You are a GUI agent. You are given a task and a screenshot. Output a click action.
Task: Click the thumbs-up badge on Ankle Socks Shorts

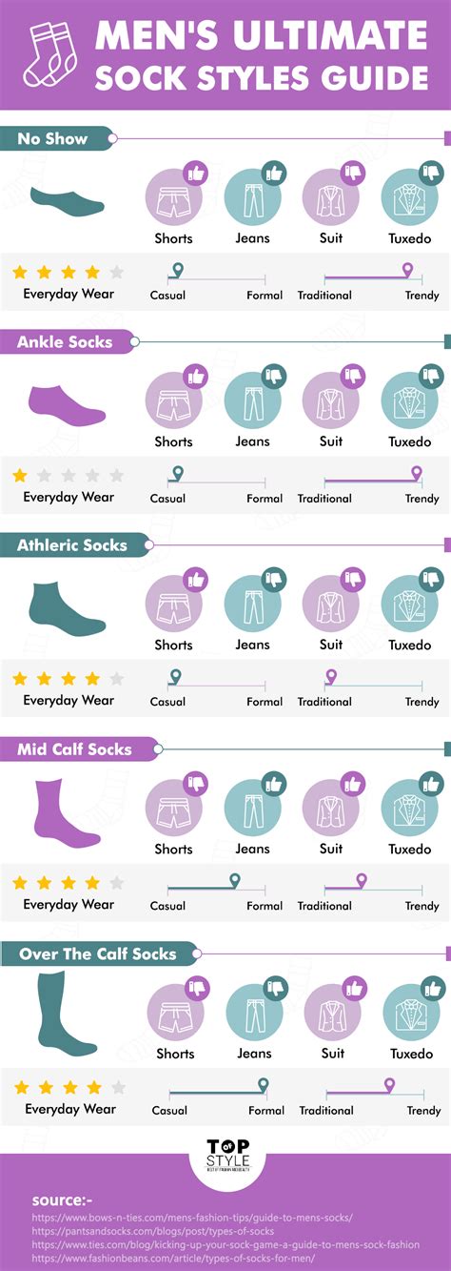tap(196, 377)
